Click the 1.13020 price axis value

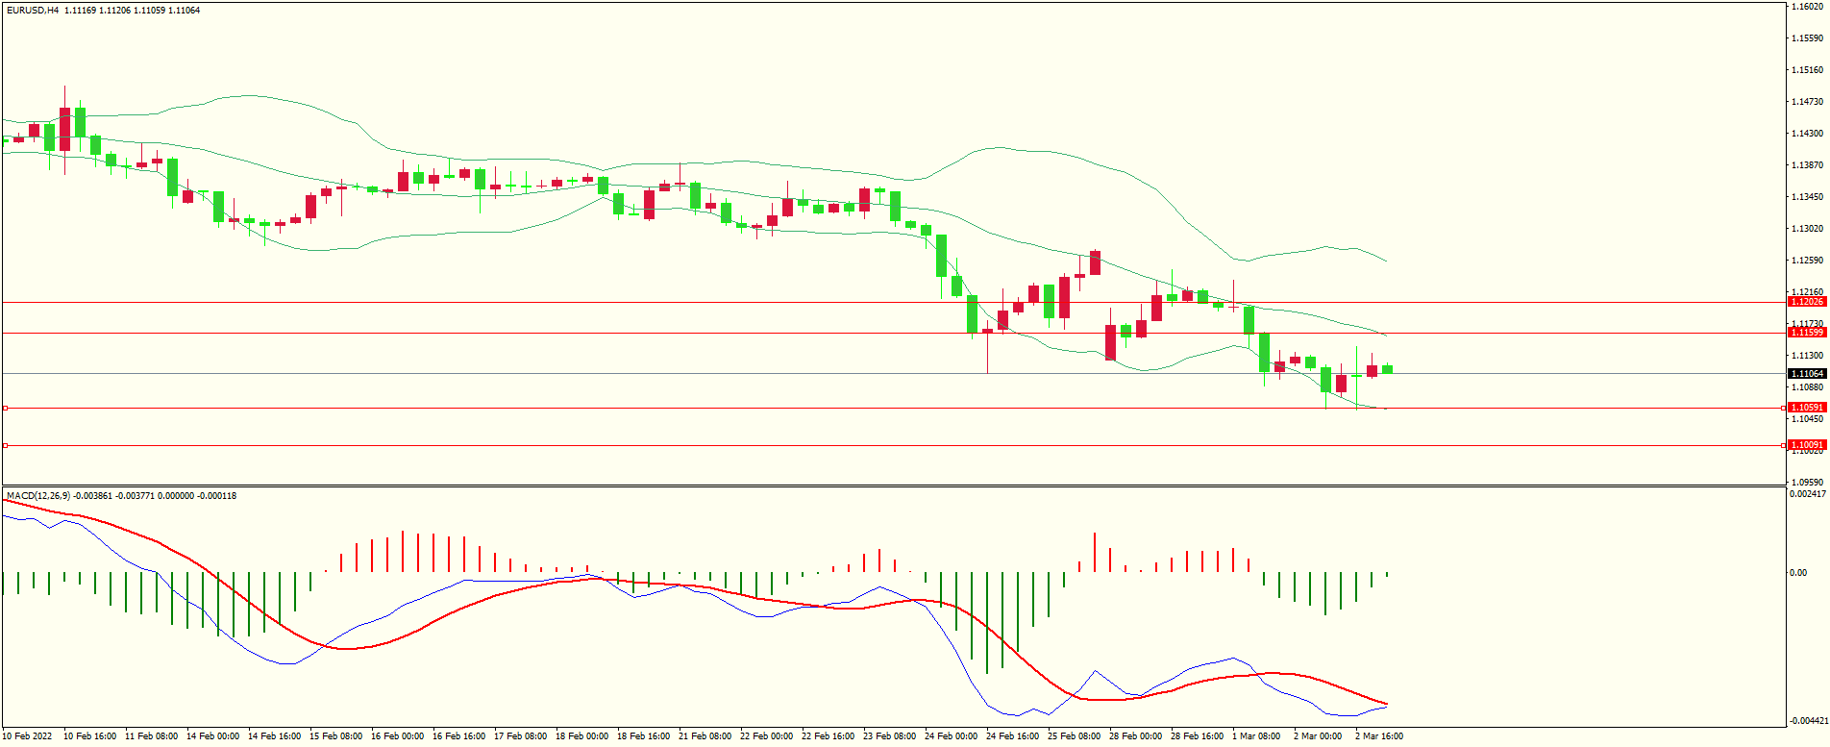pyautogui.click(x=1808, y=229)
